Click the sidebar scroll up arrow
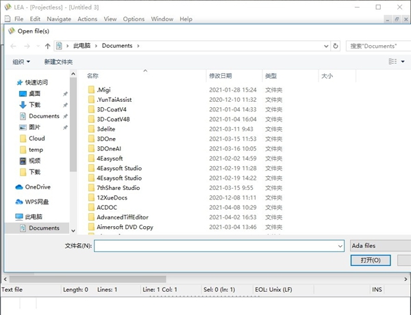This screenshot has height=315, width=411. 73,74
